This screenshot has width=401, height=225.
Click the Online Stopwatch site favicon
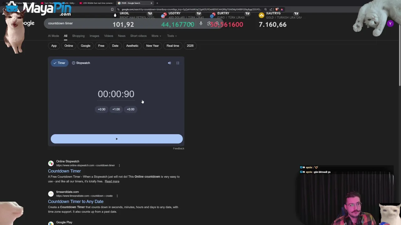(51, 163)
